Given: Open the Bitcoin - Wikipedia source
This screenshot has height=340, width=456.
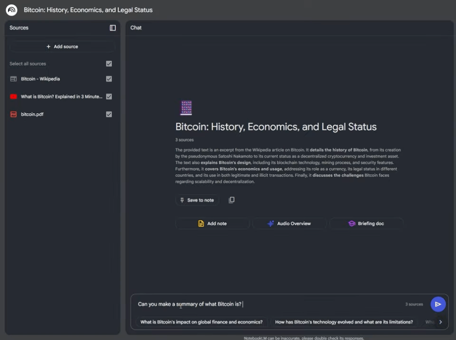Looking at the screenshot, I should click(40, 79).
